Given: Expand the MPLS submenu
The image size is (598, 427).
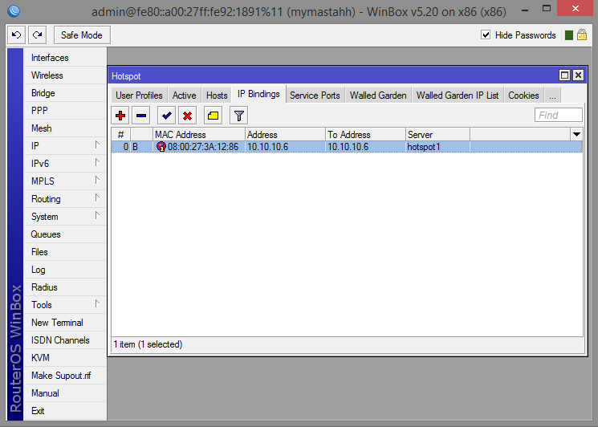Looking at the screenshot, I should tap(65, 181).
